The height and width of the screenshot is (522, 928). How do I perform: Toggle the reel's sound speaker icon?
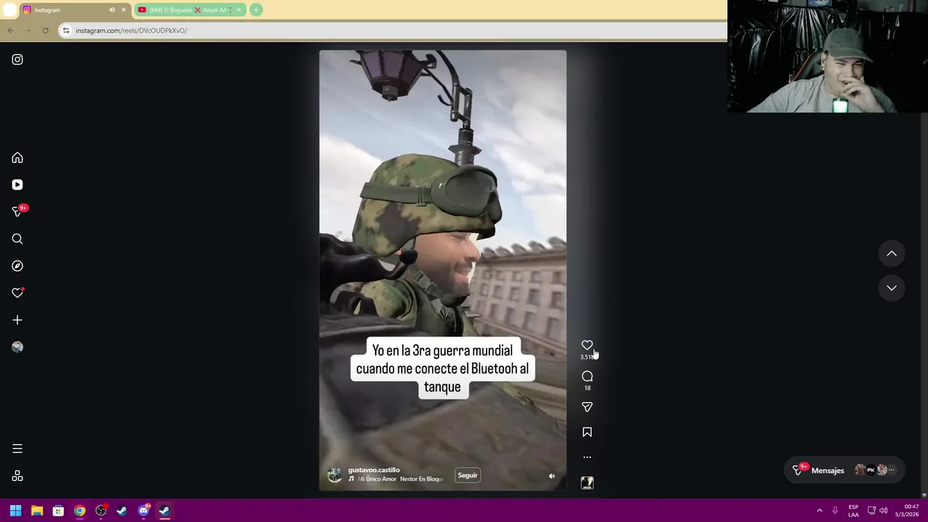(552, 476)
